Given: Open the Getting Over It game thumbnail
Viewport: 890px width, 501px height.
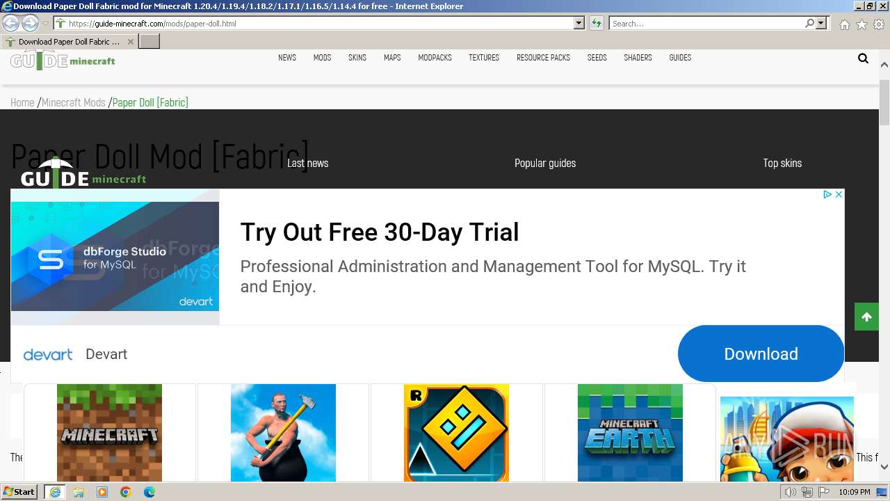Looking at the screenshot, I should pos(283,433).
